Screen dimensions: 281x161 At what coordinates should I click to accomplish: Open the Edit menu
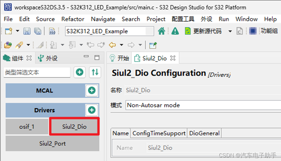point(24,19)
